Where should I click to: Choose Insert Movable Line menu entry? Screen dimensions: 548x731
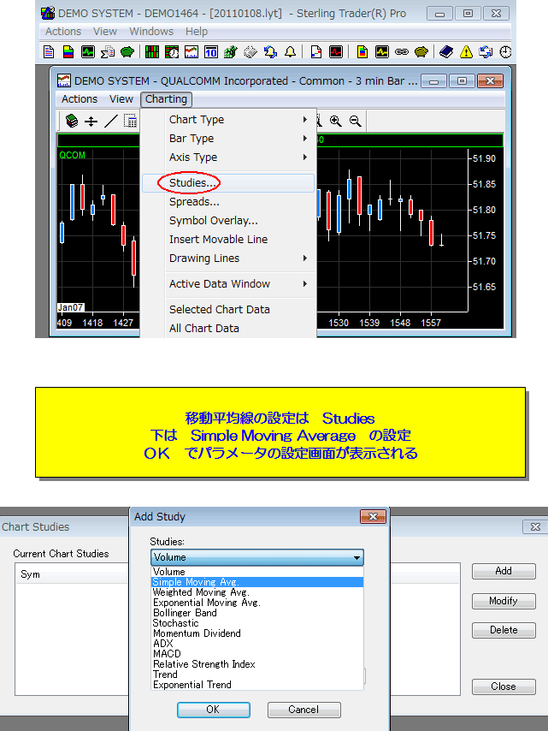[x=228, y=239]
